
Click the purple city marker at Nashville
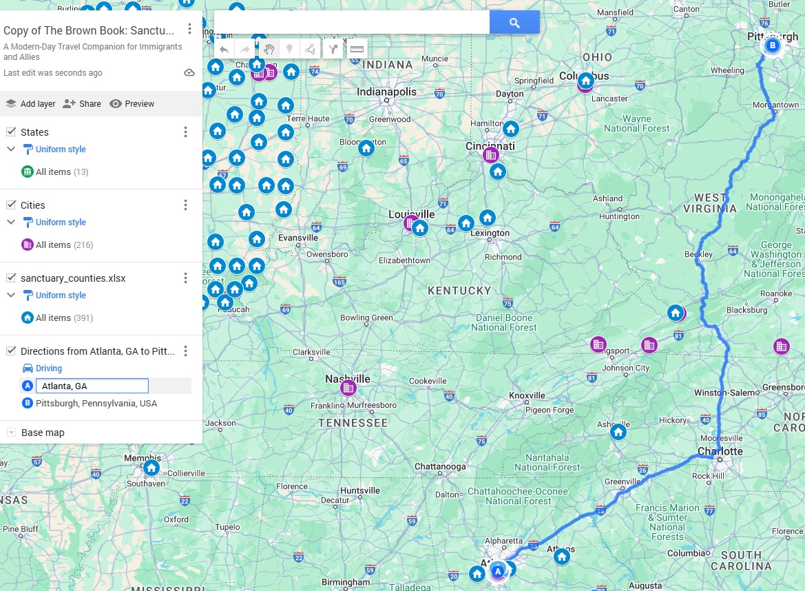pos(348,388)
